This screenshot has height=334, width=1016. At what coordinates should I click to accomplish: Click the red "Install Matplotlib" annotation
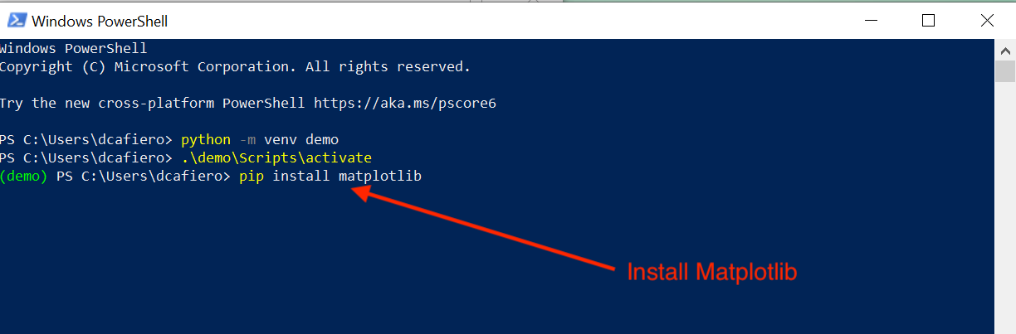coord(711,272)
